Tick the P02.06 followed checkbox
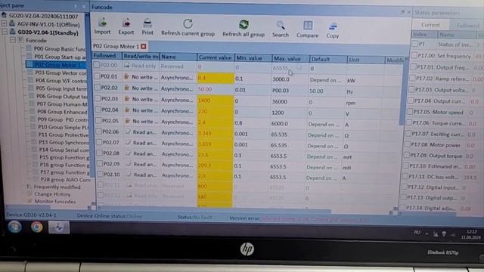The width and height of the screenshot is (484, 272). [x=99, y=131]
